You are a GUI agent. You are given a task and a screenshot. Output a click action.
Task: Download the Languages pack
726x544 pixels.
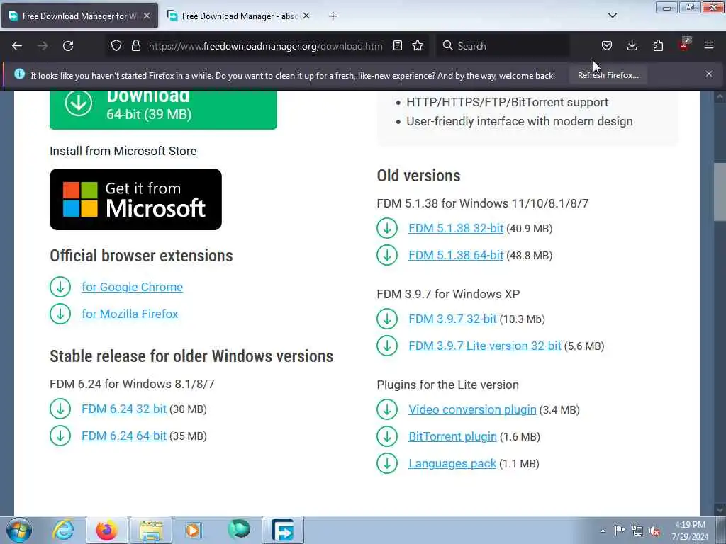click(x=452, y=463)
